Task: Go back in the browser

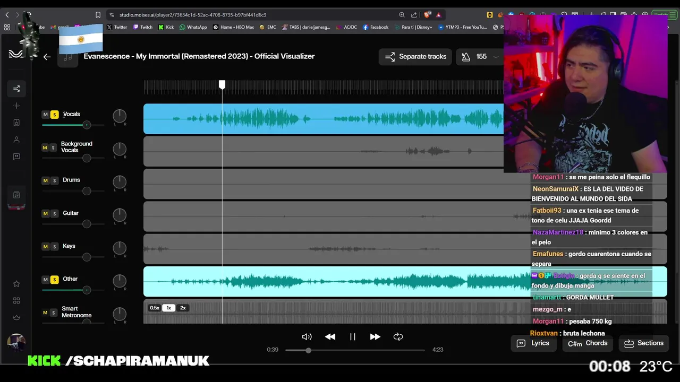Action: coord(7,15)
